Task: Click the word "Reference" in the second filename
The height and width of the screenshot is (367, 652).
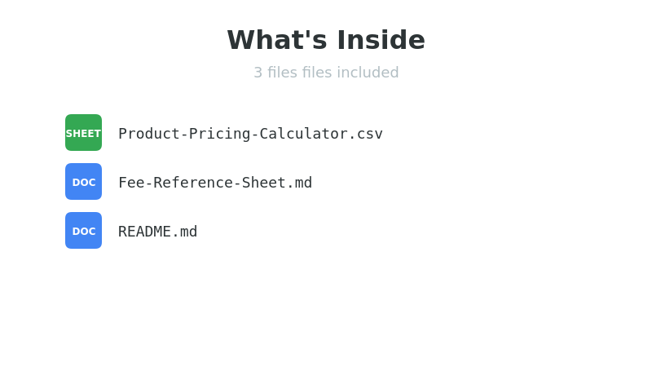Action: tap(193, 183)
